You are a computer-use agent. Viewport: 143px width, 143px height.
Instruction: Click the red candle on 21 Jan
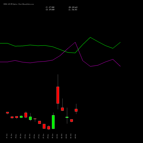pos(26,115)
